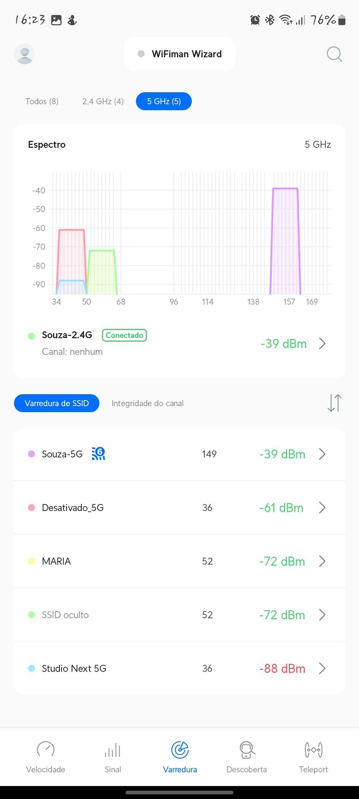Tap the WiFiman Wizard button
This screenshot has height=799, width=359.
coord(180,54)
